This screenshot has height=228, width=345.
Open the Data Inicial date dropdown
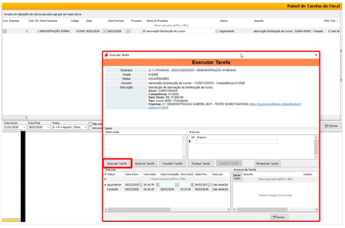pyautogui.click(x=23, y=127)
